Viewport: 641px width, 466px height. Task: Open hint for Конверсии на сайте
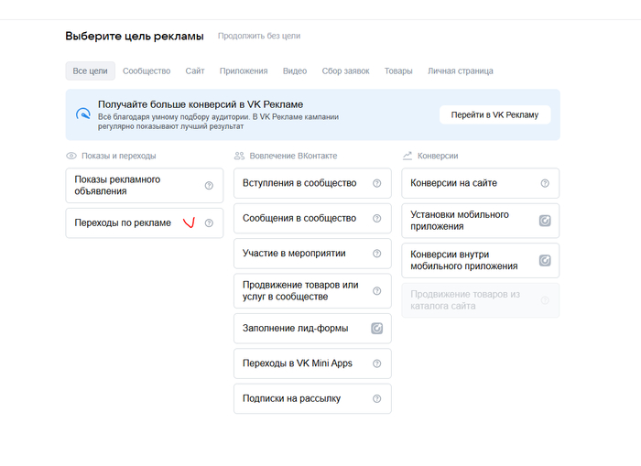pyautogui.click(x=545, y=183)
